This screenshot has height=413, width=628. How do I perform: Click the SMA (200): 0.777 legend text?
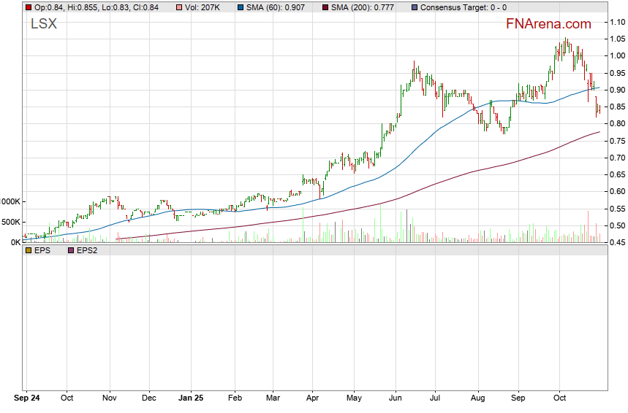click(x=368, y=7)
